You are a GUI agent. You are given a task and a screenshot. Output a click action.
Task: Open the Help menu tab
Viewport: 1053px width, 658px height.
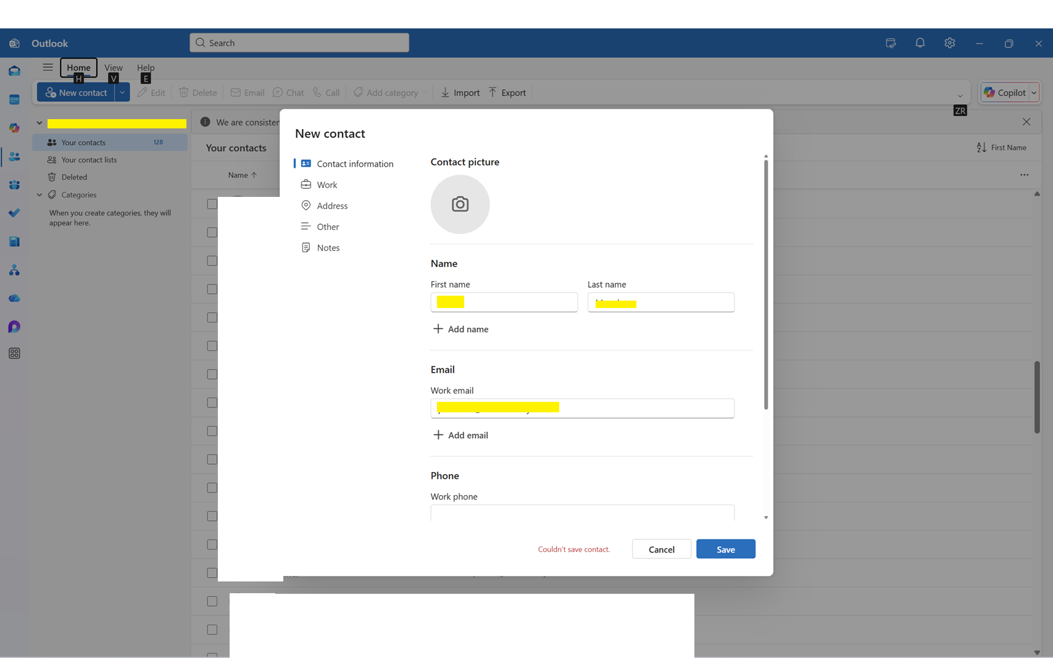click(145, 68)
